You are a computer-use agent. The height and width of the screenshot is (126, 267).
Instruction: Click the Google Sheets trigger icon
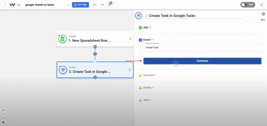(x=62, y=39)
